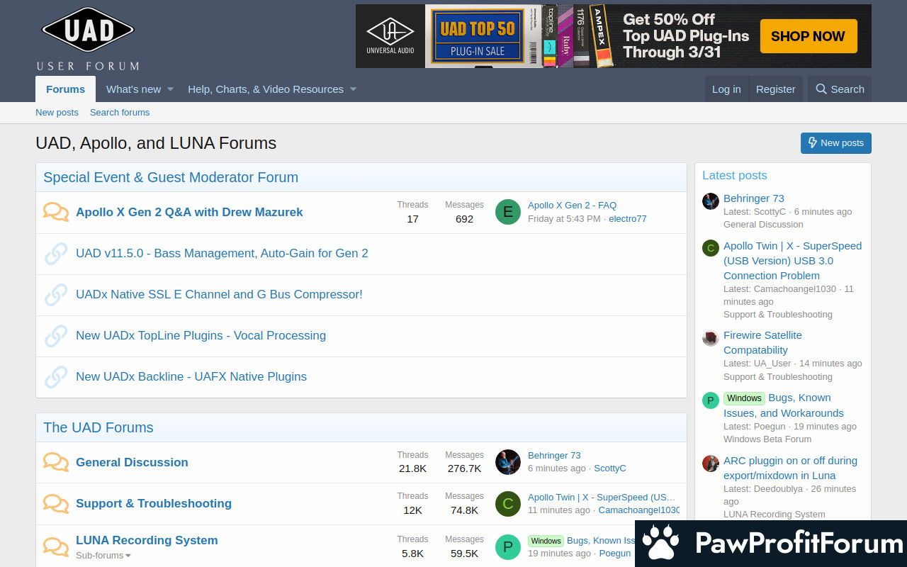
Task: Open avatar beside ARC pluggin latest post
Action: 711,464
